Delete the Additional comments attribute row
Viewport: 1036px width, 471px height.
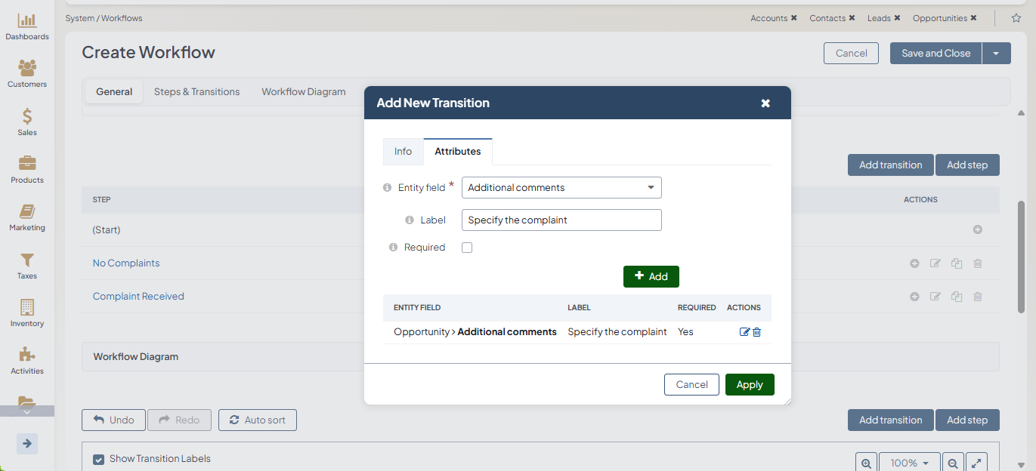[756, 332]
